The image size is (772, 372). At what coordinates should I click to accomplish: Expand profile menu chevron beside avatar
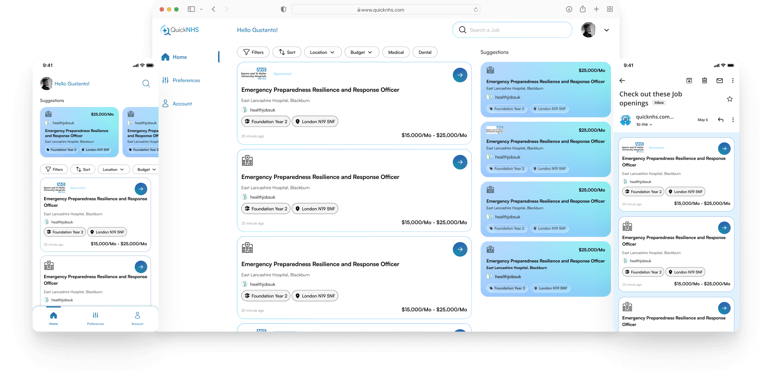(607, 30)
